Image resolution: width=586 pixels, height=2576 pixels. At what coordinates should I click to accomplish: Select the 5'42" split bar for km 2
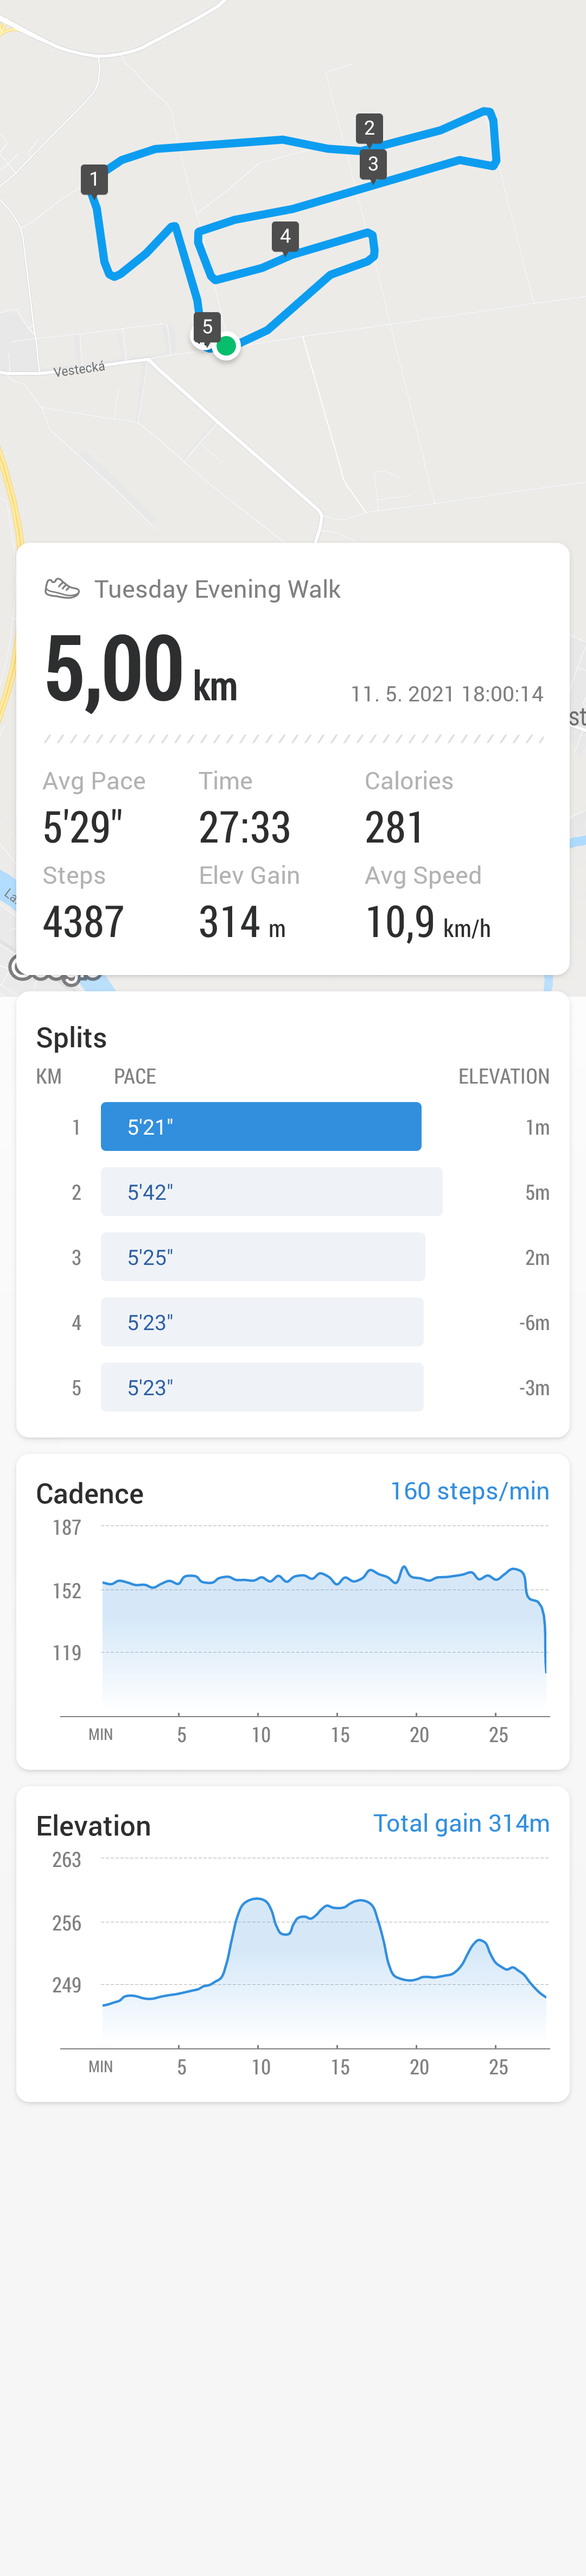tap(272, 1192)
